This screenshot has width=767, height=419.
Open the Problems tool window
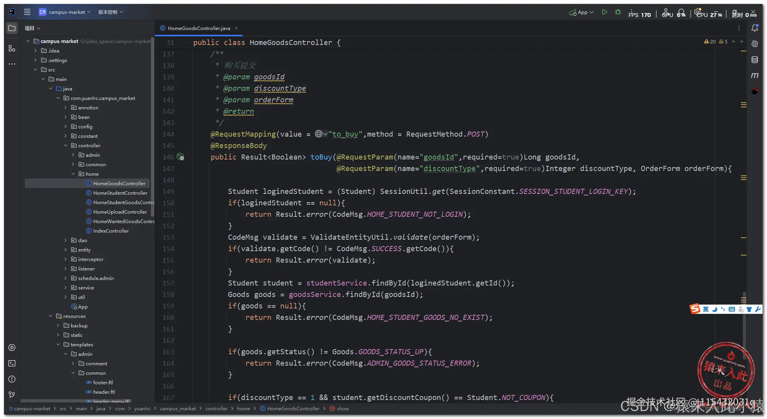coord(12,379)
